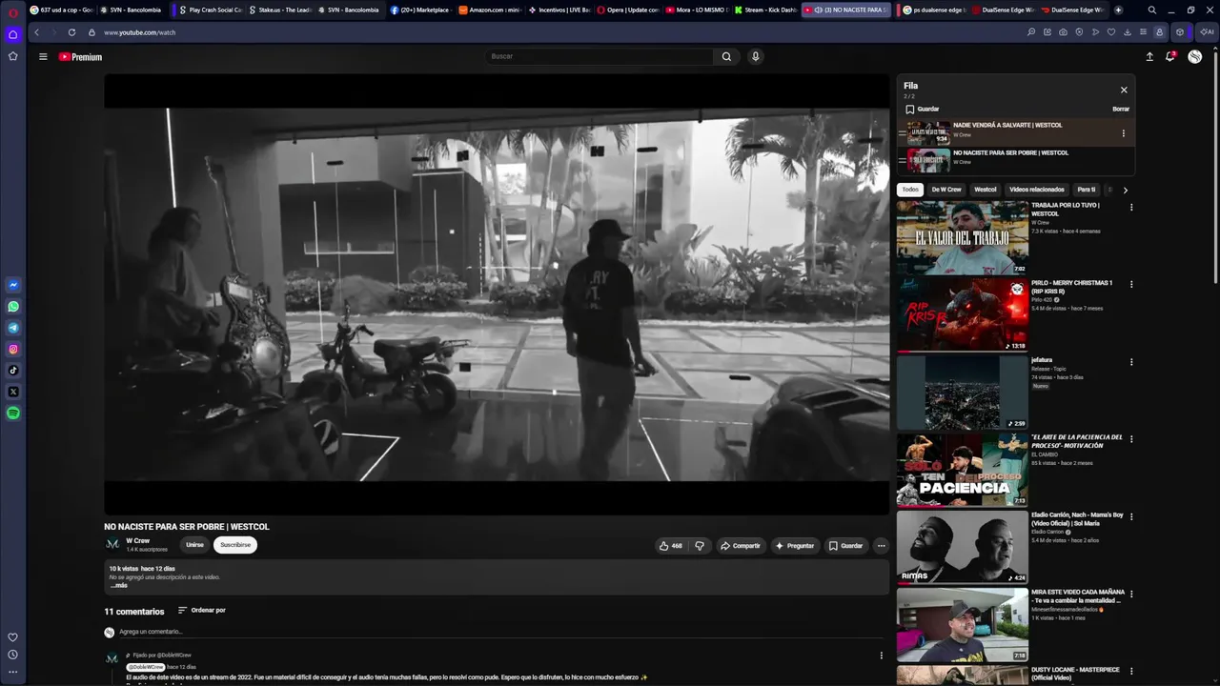Screen dimensions: 1220x686
Task: Like the video with 468 likes
Action: (670, 546)
